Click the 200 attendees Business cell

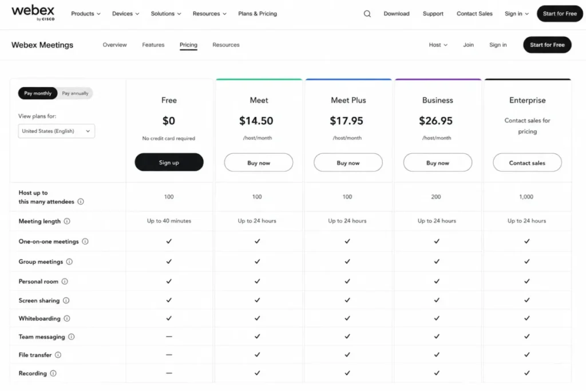[435, 196]
